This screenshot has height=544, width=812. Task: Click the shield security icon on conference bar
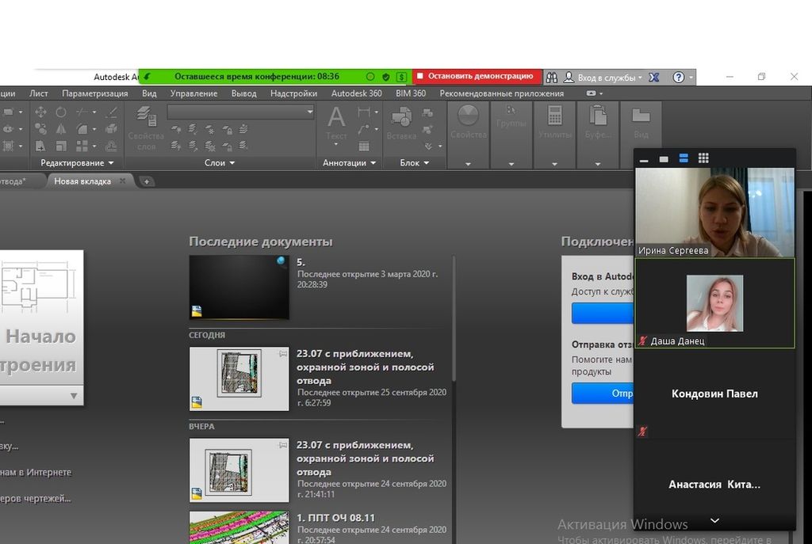tap(386, 77)
